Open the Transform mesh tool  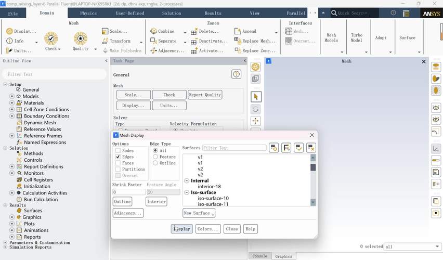click(105, 41)
